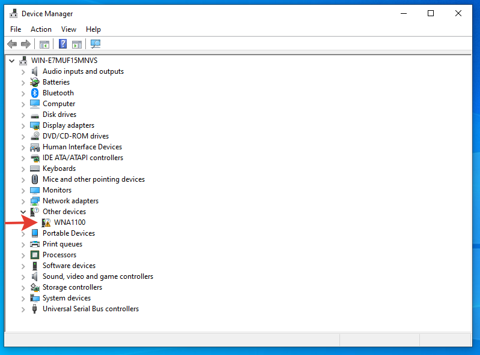Click the Forward arrow toolbar icon
480x355 pixels.
click(x=26, y=44)
